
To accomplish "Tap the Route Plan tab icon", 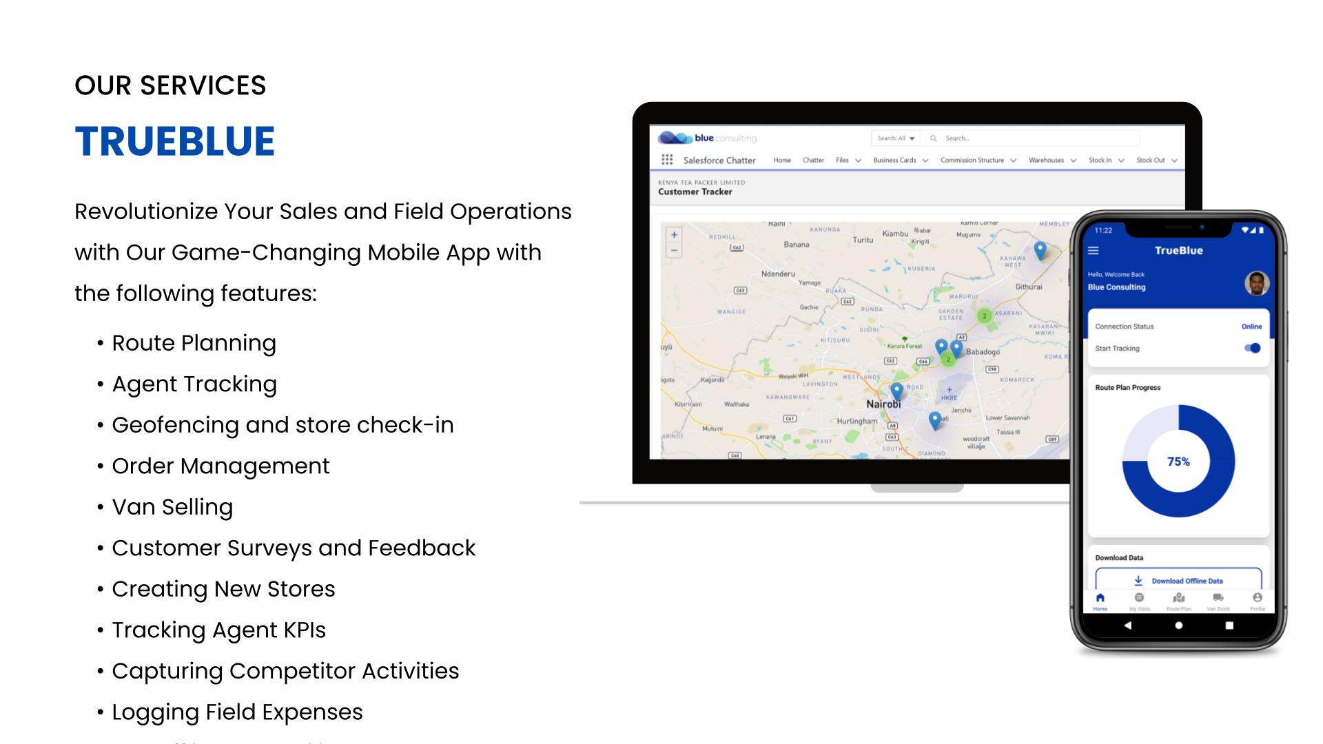I will [1179, 598].
